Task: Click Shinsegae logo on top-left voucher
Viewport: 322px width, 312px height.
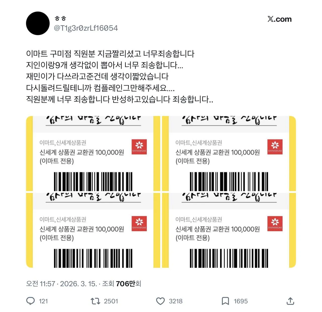Action: pos(139,147)
